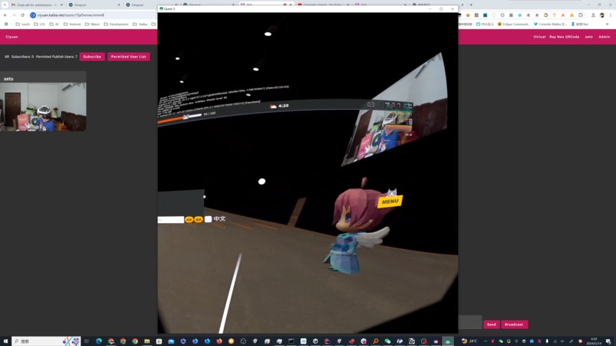Open the LOL bookmarks folder
616x346 pixels.
pyautogui.click(x=39, y=24)
